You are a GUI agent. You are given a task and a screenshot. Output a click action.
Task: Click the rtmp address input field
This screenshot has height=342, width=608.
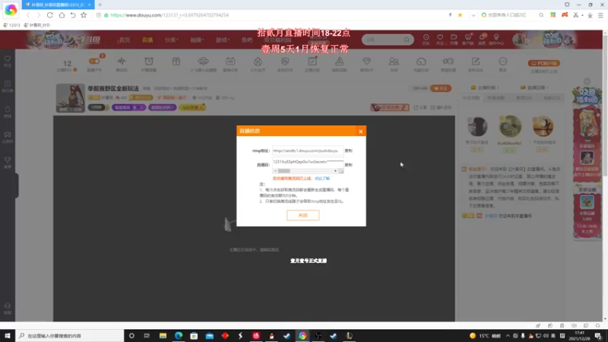[308, 150]
